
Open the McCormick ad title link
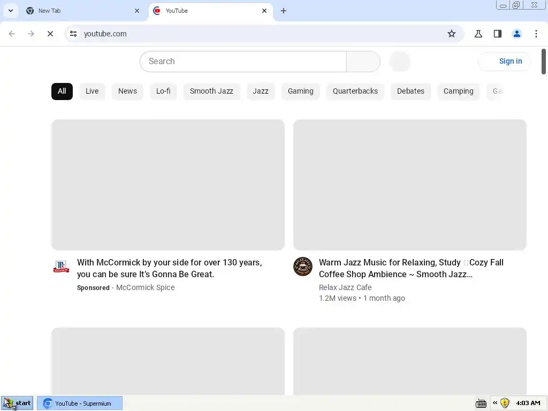[x=170, y=269]
